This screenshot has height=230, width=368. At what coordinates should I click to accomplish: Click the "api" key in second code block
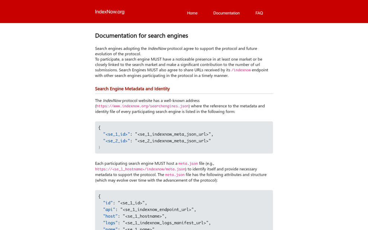(x=109, y=210)
